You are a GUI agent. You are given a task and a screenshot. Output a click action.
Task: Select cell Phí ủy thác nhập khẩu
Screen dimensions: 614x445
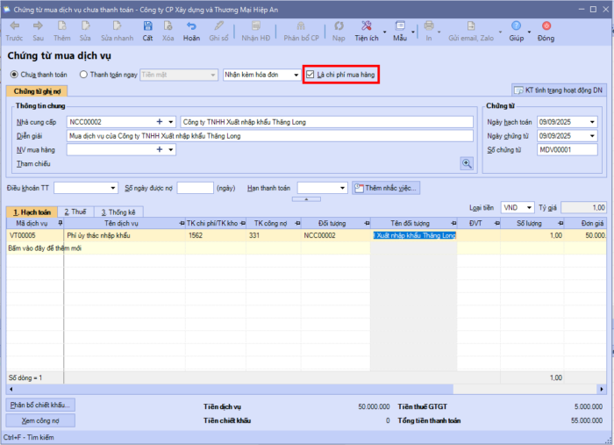125,235
